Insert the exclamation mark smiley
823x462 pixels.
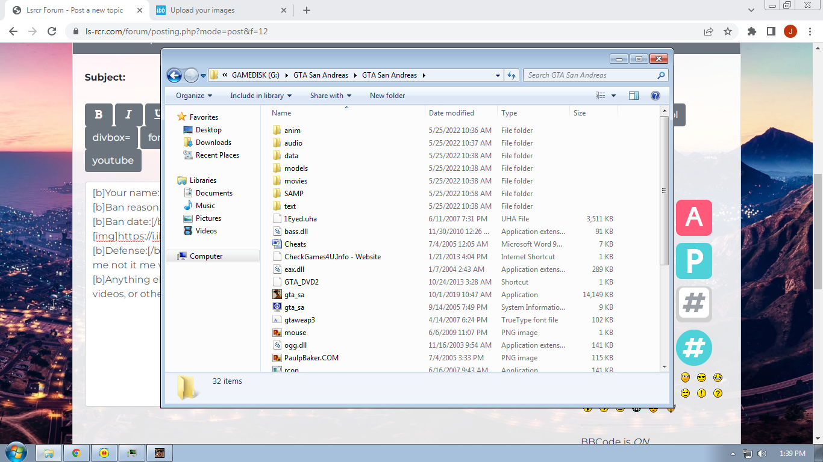coord(701,393)
